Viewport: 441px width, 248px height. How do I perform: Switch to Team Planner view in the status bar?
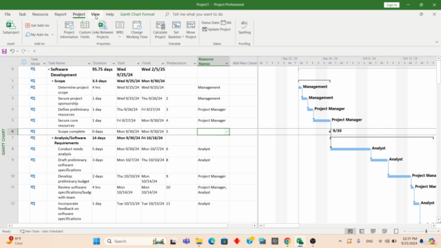click(373, 231)
